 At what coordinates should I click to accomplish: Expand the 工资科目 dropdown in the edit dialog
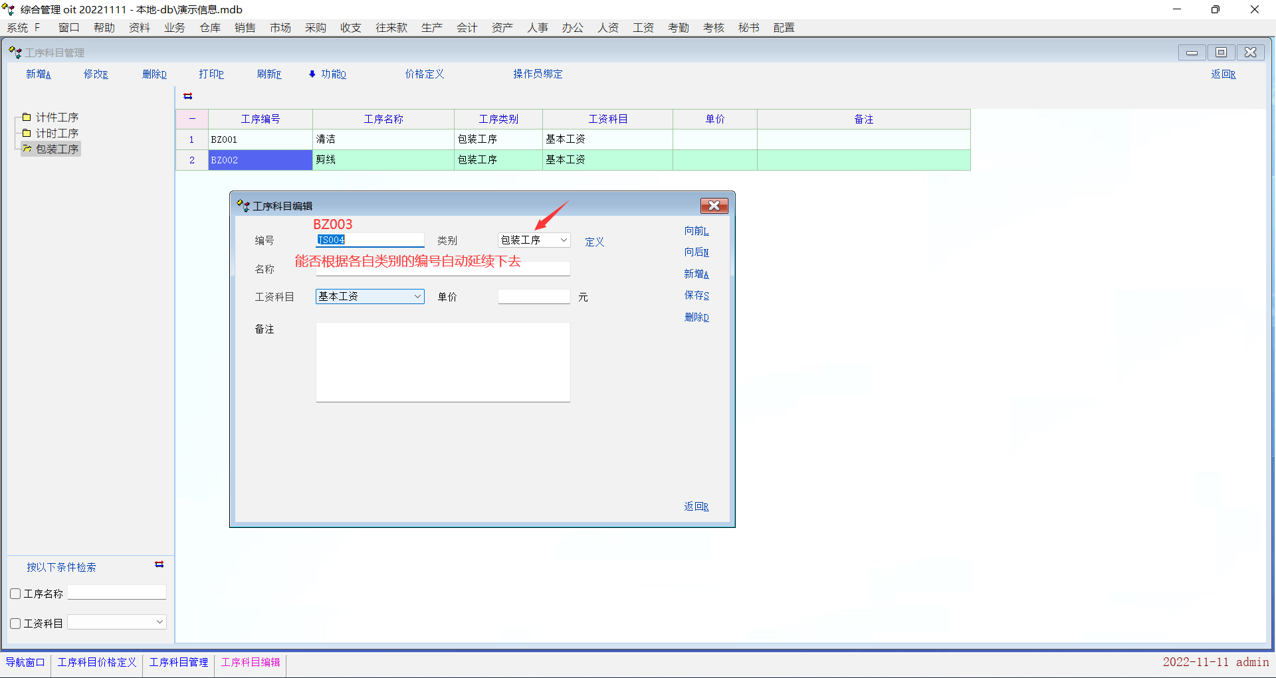pos(417,297)
